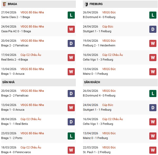Image resolution: width=158 pixels, height=155 pixels.
Task: Click the 22/03/2026 St. Pauli match date
Action: point(91,147)
